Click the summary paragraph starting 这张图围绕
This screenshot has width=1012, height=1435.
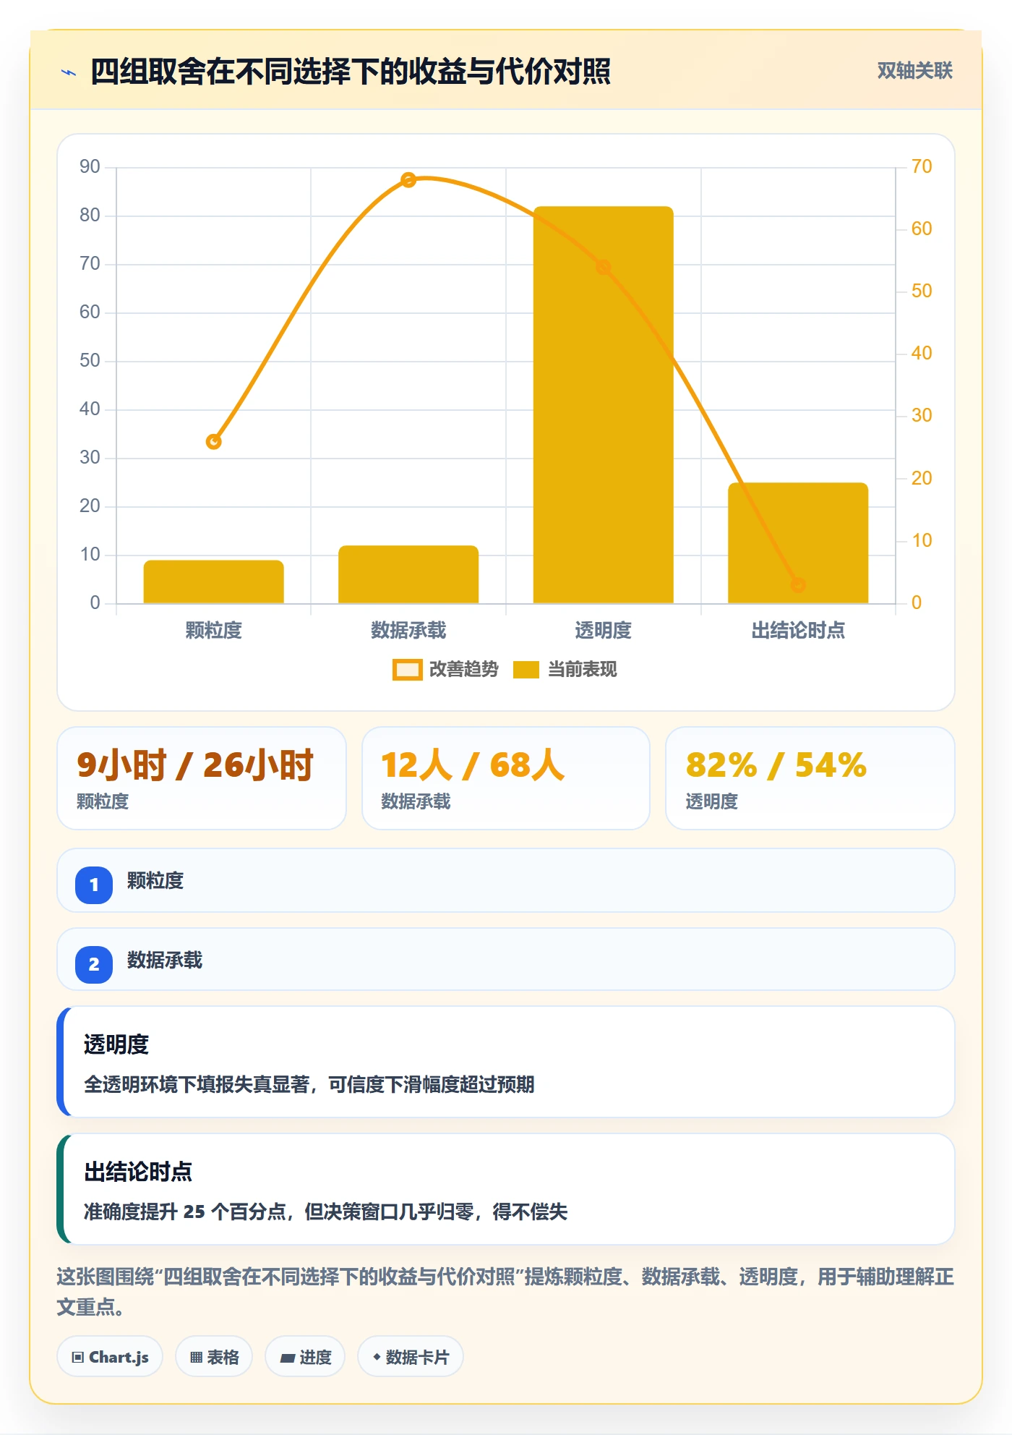point(506,1292)
